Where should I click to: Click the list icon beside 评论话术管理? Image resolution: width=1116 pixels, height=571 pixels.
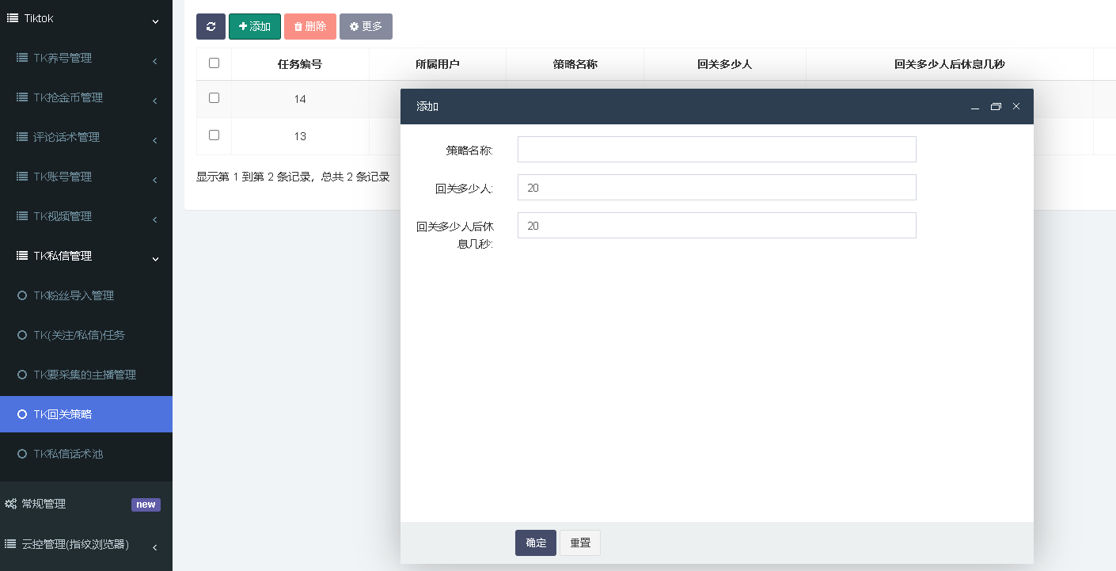(x=22, y=137)
